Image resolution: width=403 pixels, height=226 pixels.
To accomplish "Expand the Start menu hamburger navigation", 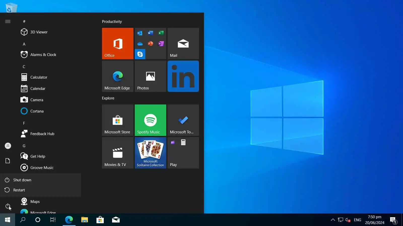I will click(x=8, y=21).
